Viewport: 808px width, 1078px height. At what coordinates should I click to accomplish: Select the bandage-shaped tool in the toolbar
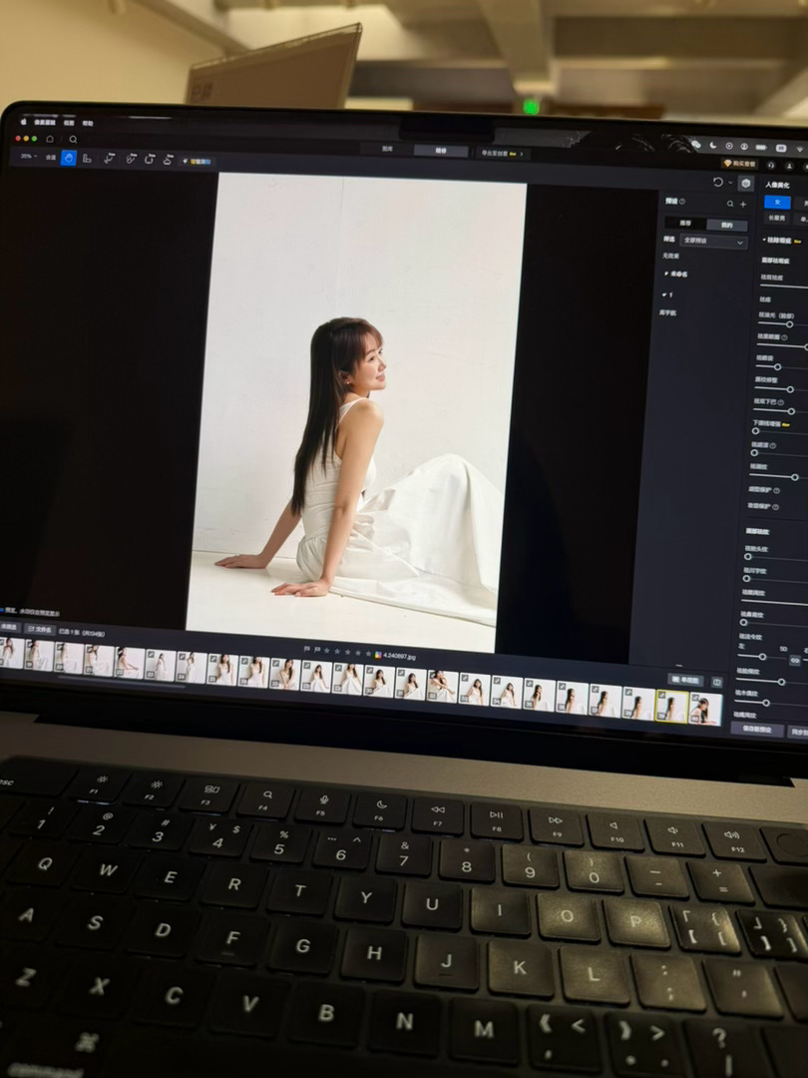click(x=131, y=160)
